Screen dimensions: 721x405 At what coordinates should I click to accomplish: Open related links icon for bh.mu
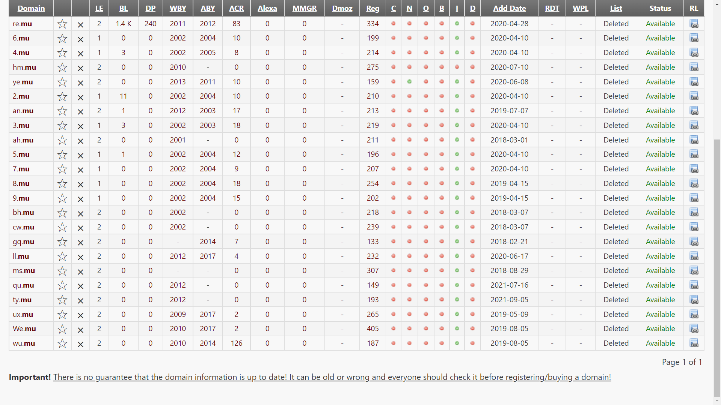[694, 213]
